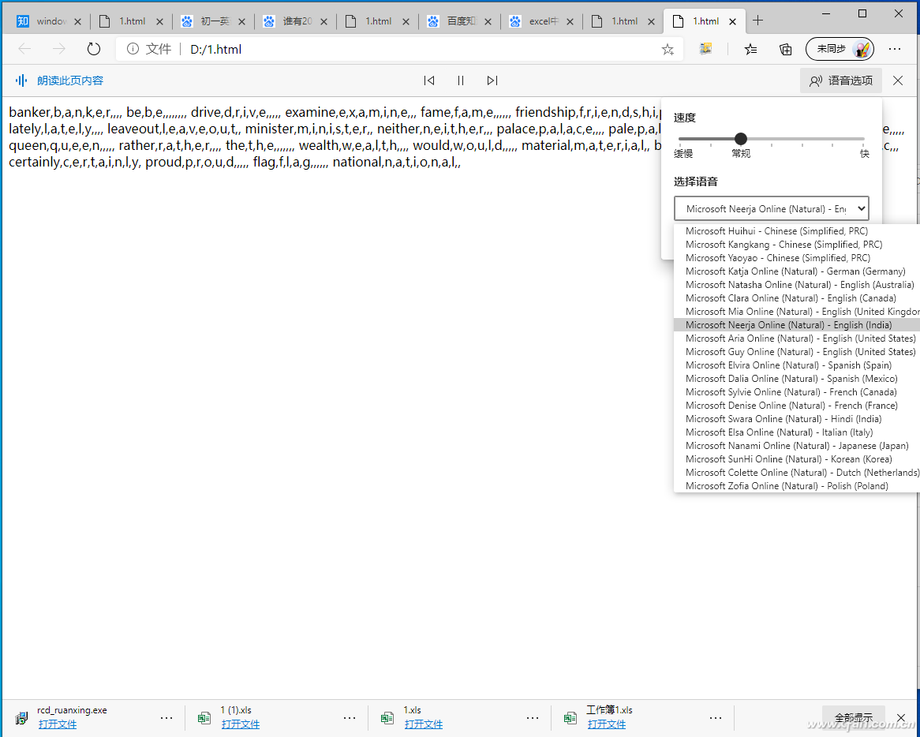Select Microsoft Katja German voice
The image size is (920, 737).
(x=797, y=271)
